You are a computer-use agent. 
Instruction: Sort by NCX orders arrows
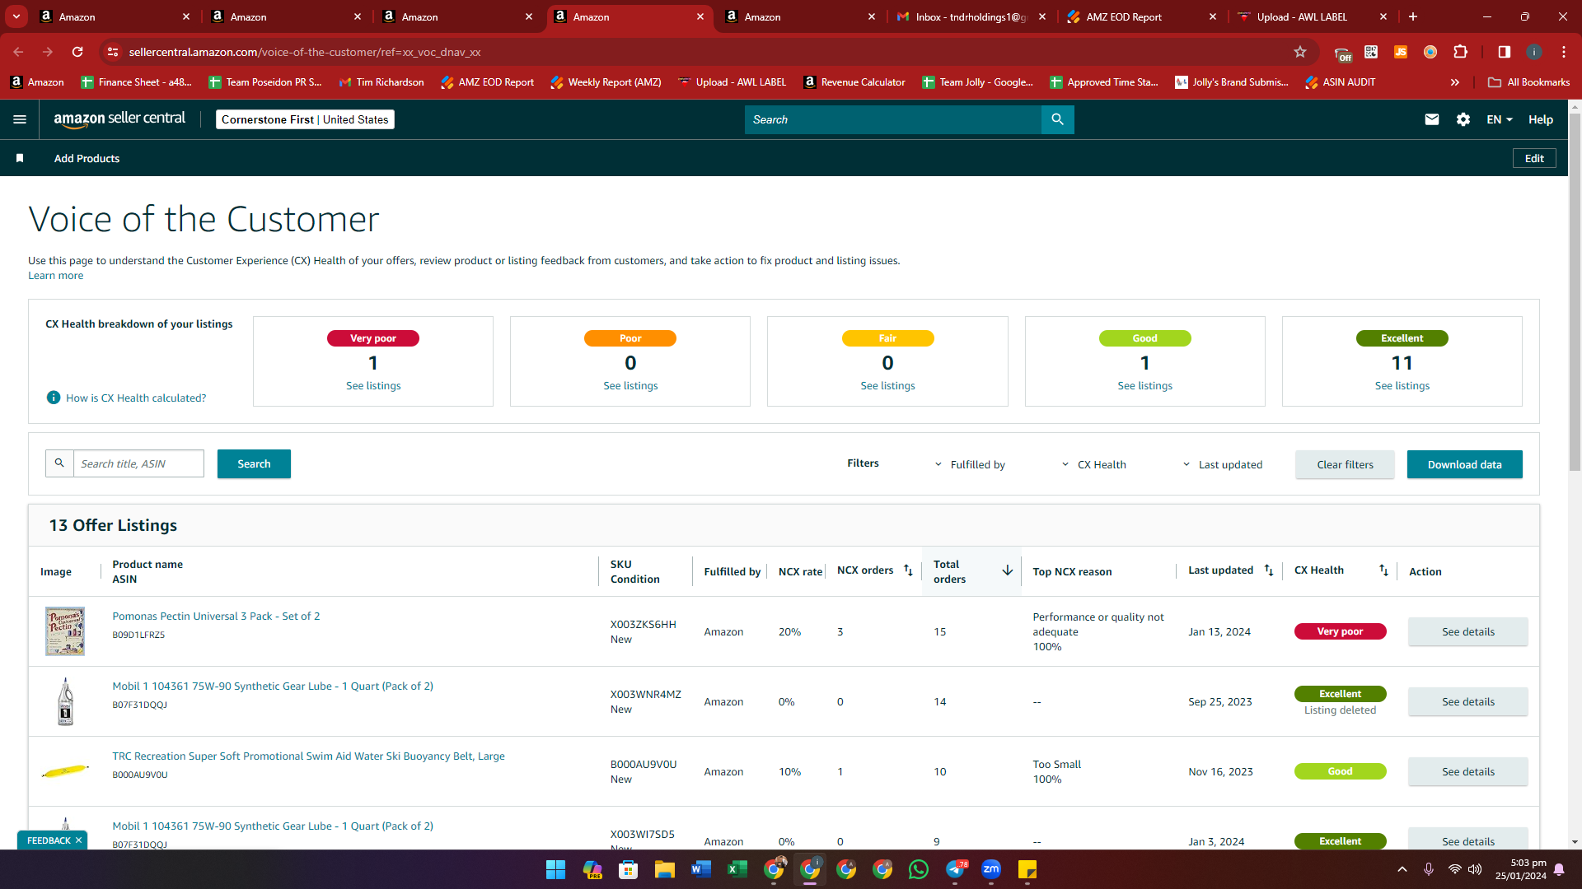(908, 570)
